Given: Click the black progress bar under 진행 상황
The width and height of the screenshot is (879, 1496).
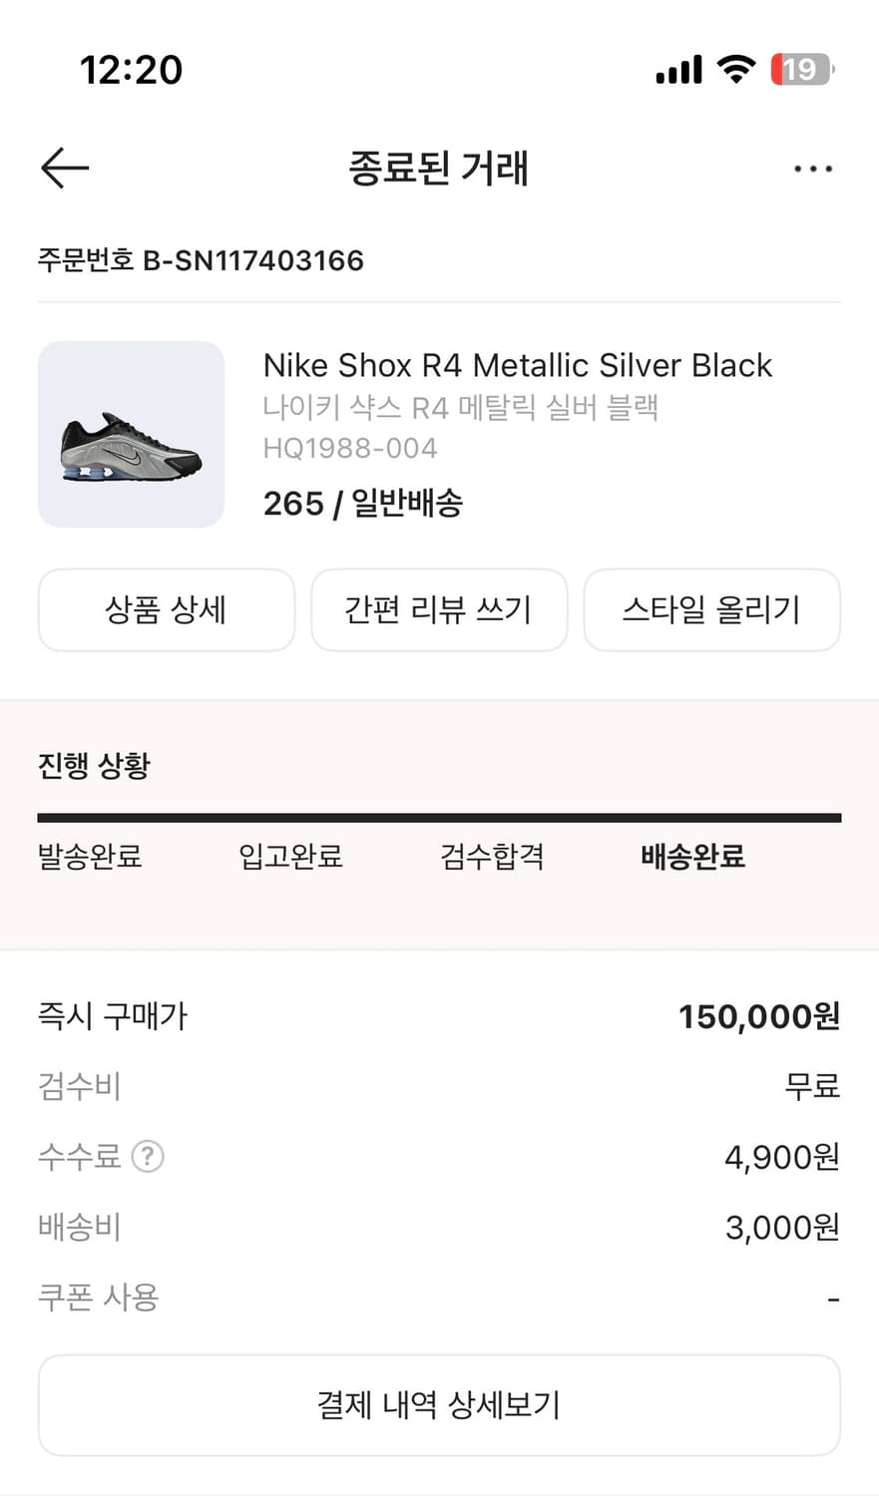Looking at the screenshot, I should click(439, 818).
